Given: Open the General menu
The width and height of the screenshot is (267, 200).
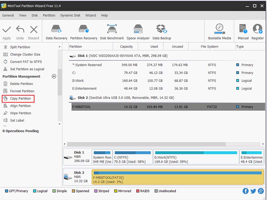Looking at the screenshot, I should pos(8,15).
